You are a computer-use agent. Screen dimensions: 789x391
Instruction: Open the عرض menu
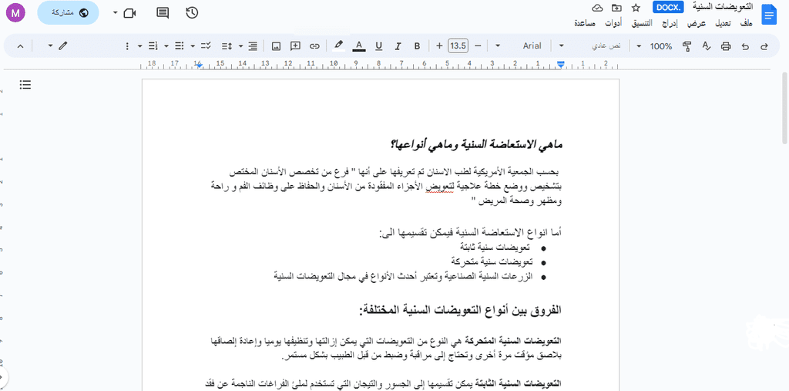pyautogui.click(x=697, y=24)
